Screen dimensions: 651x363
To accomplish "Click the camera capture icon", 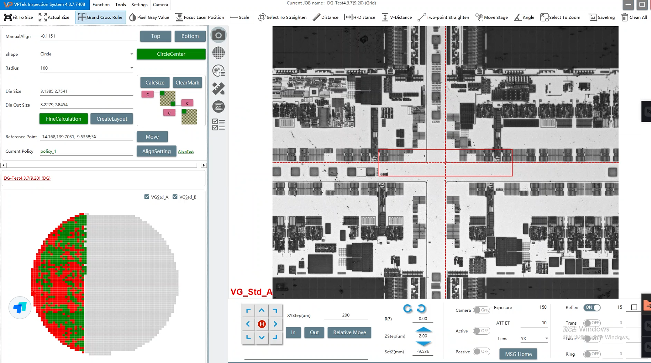I will click(218, 35).
